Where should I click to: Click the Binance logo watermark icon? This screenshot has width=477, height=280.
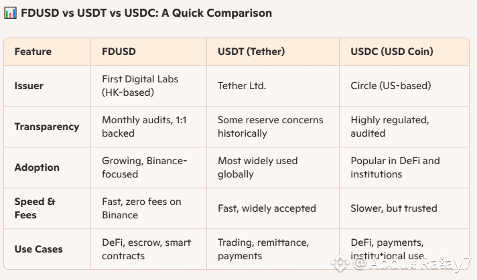[x=340, y=263]
